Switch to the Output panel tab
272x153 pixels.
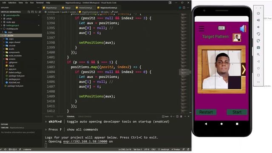coord(60,116)
